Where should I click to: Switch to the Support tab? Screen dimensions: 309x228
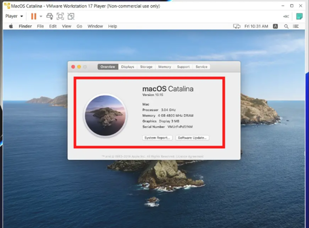[183, 67]
